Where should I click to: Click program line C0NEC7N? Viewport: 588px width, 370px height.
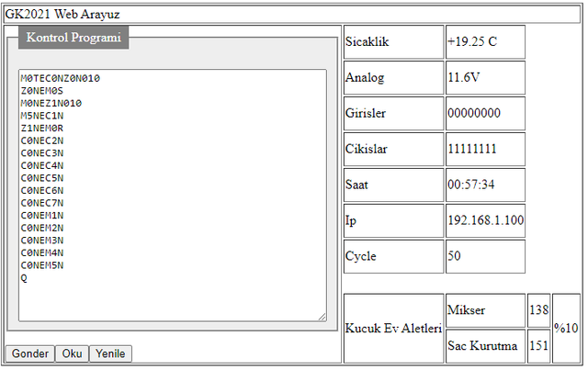click(x=42, y=203)
